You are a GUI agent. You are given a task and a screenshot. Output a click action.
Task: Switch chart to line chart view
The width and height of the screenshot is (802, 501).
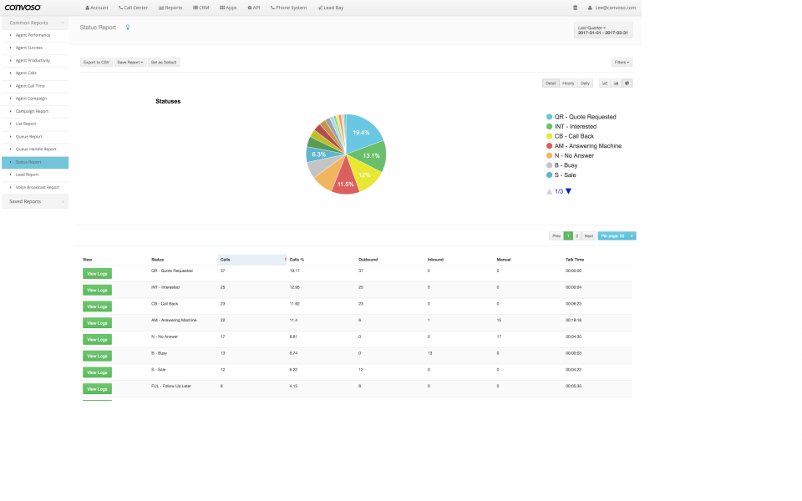pyautogui.click(x=605, y=83)
